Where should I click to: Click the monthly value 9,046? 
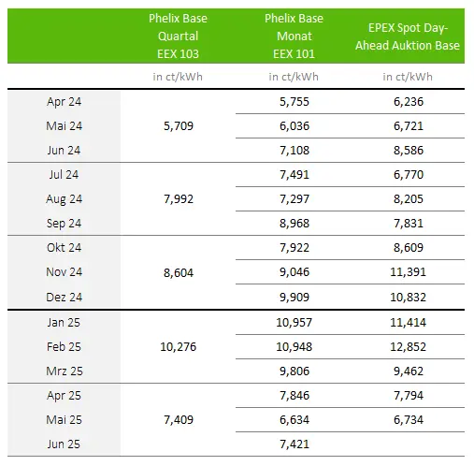[294, 272]
